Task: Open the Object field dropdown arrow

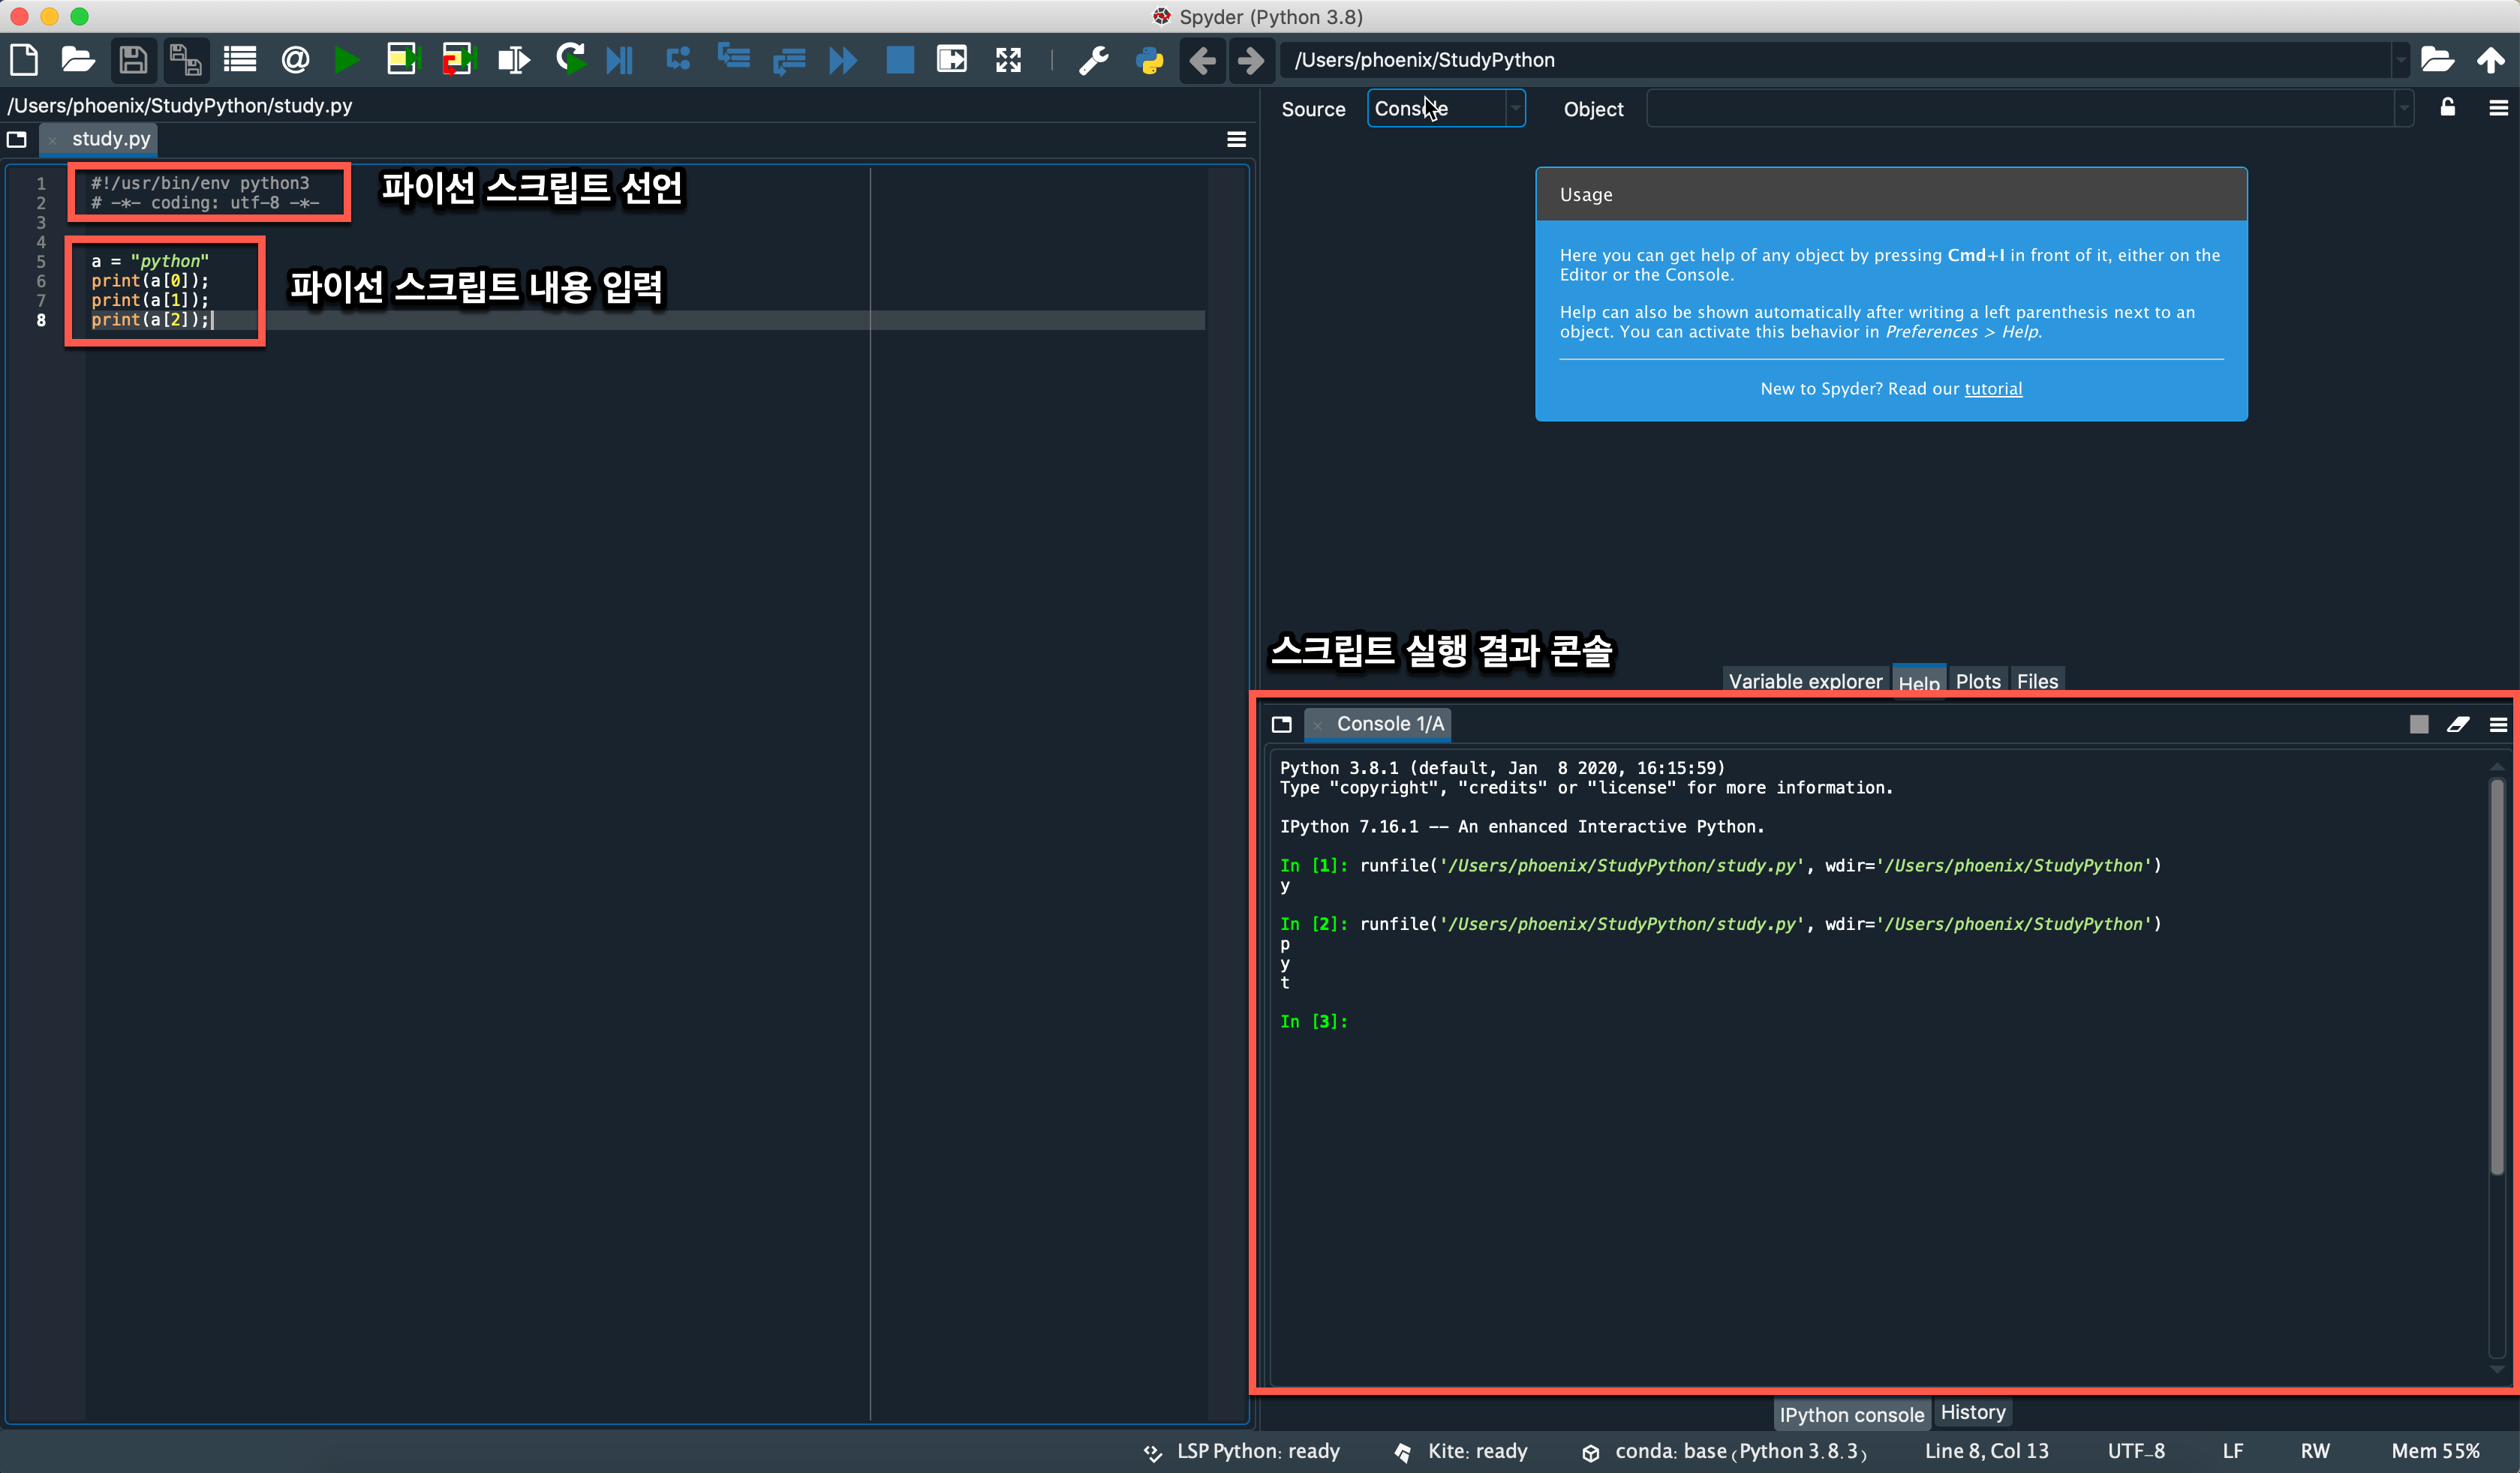Action: click(x=2403, y=109)
